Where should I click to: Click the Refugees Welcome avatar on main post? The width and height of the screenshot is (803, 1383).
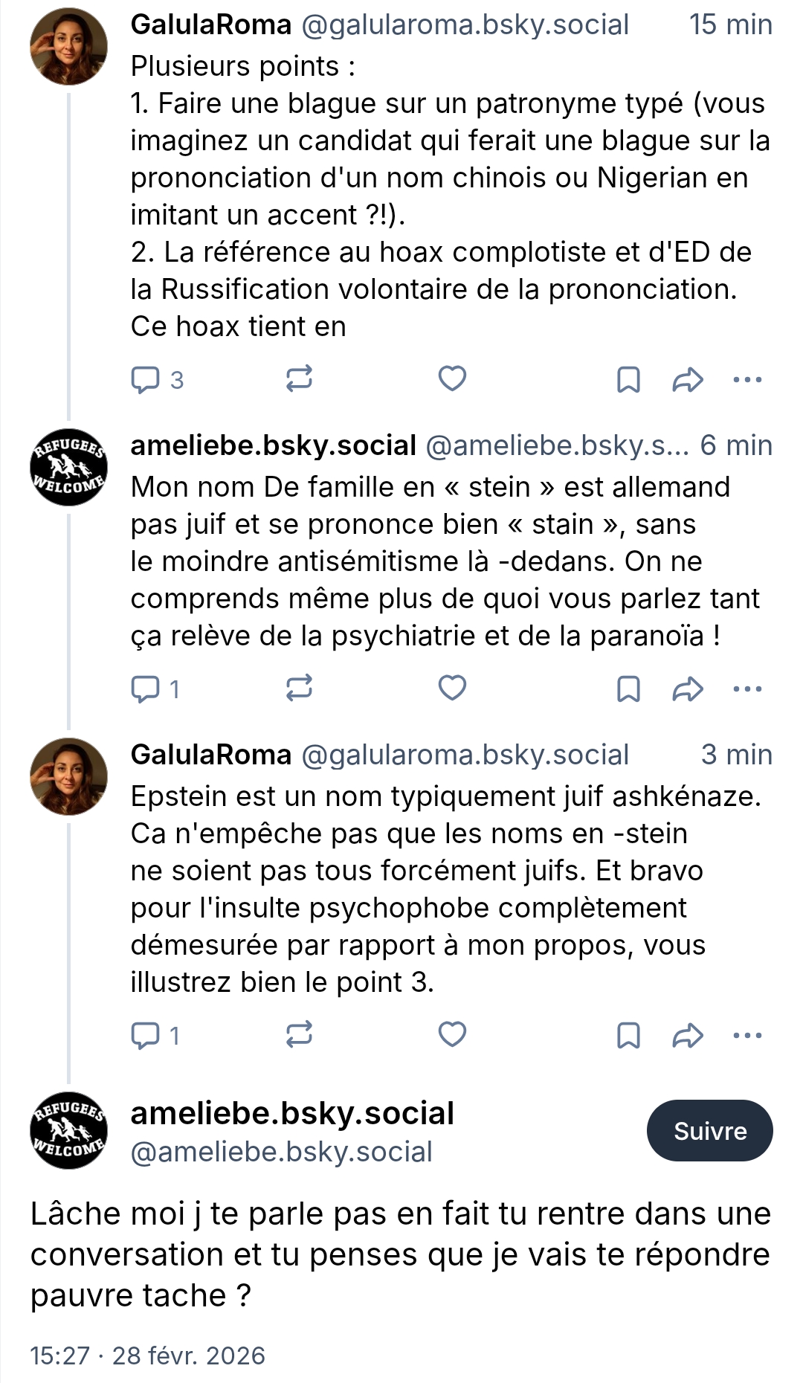pos(68,1130)
